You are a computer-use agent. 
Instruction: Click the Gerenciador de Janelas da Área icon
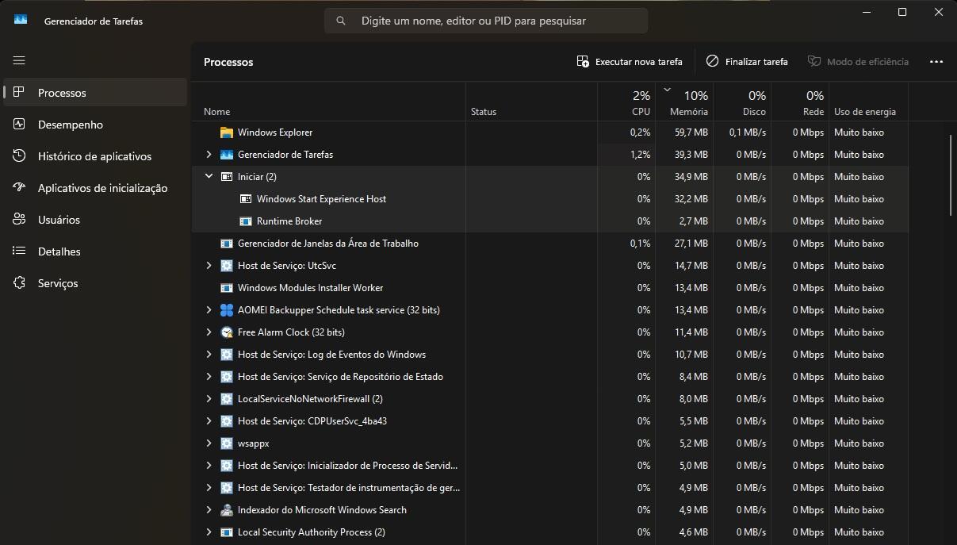[x=227, y=244]
